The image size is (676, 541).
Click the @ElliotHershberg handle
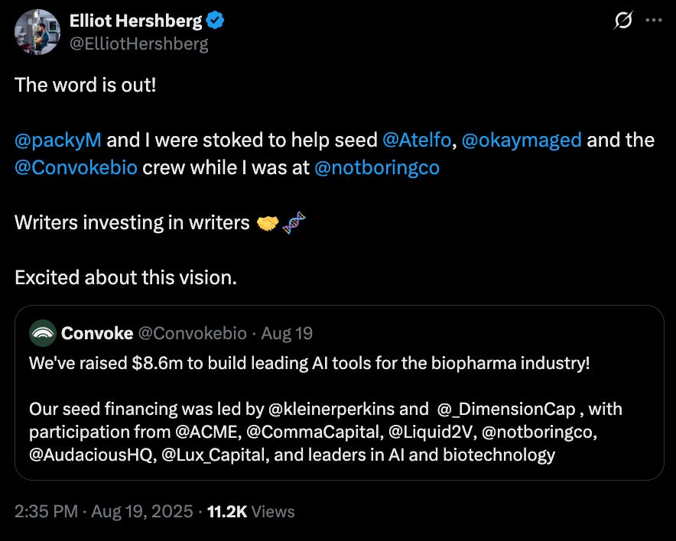(x=139, y=44)
